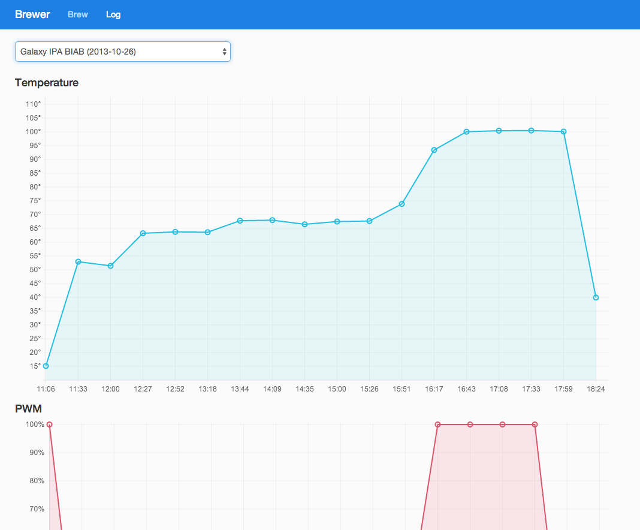
Task: Pick the temperature point at 14:09
Action: click(272, 220)
